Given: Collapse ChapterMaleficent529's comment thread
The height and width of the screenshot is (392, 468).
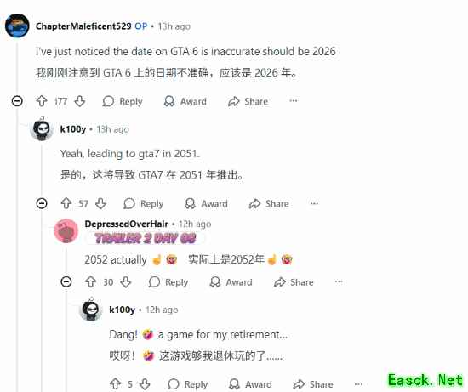Looking at the screenshot, I should 17,101.
